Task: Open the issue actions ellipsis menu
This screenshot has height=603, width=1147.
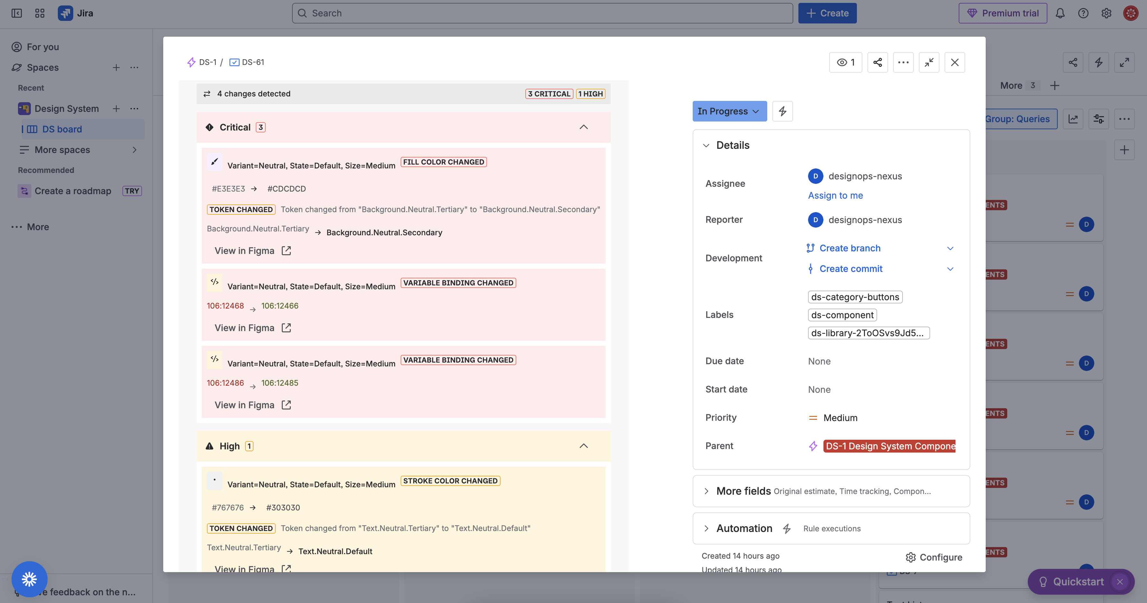Action: click(x=903, y=62)
